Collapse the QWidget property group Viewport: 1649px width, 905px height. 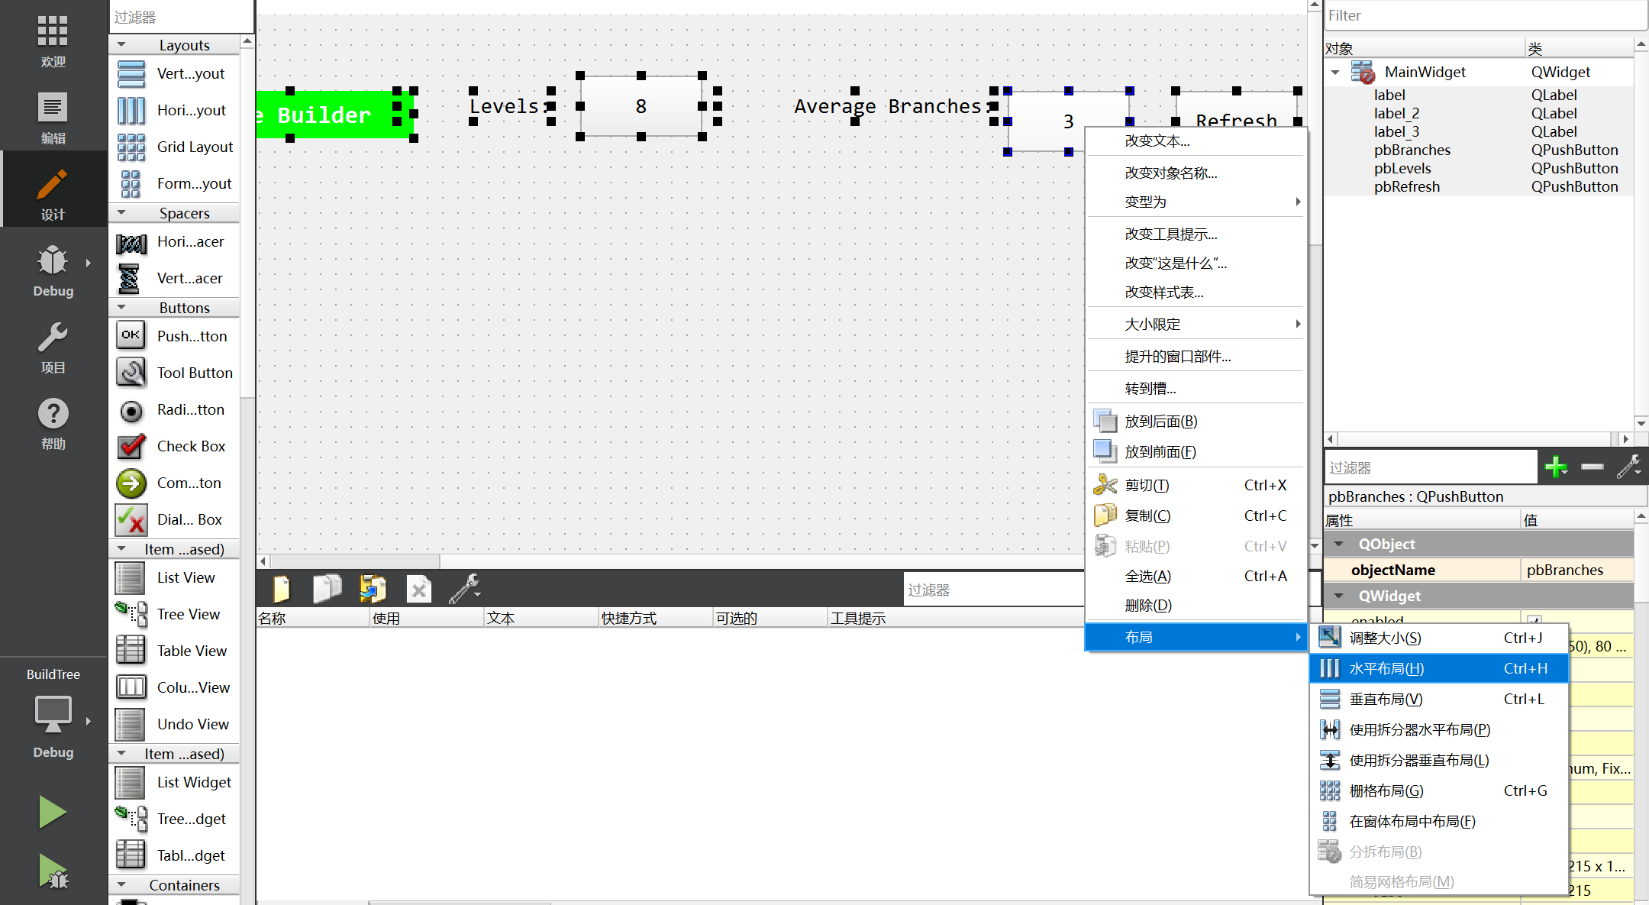1338,596
